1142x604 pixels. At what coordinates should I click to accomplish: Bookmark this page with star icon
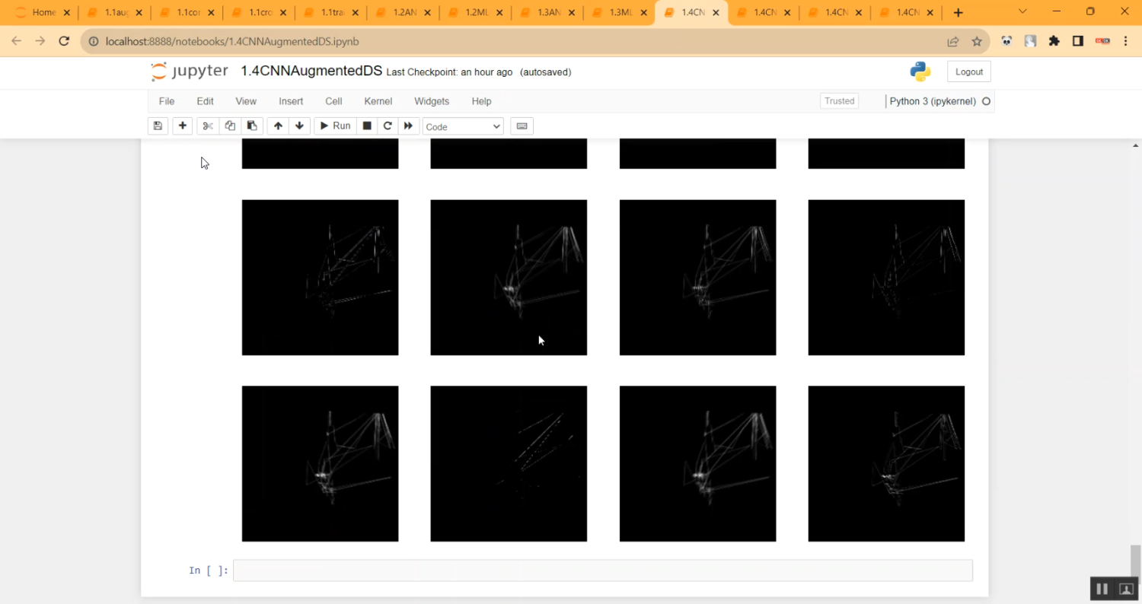click(976, 41)
